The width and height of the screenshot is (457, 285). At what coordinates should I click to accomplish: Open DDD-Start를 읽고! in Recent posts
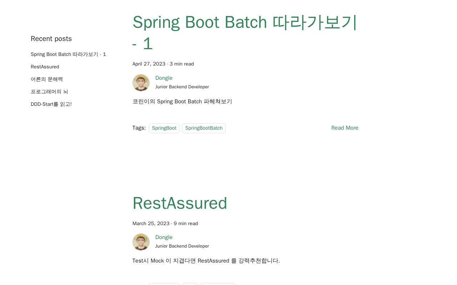point(51,104)
